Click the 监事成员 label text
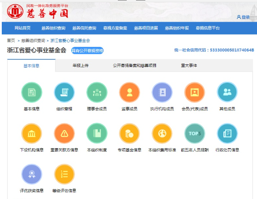257x199 pixels. tap(129, 109)
